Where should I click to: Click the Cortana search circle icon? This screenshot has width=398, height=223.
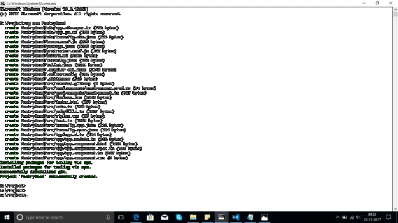pos(20,217)
